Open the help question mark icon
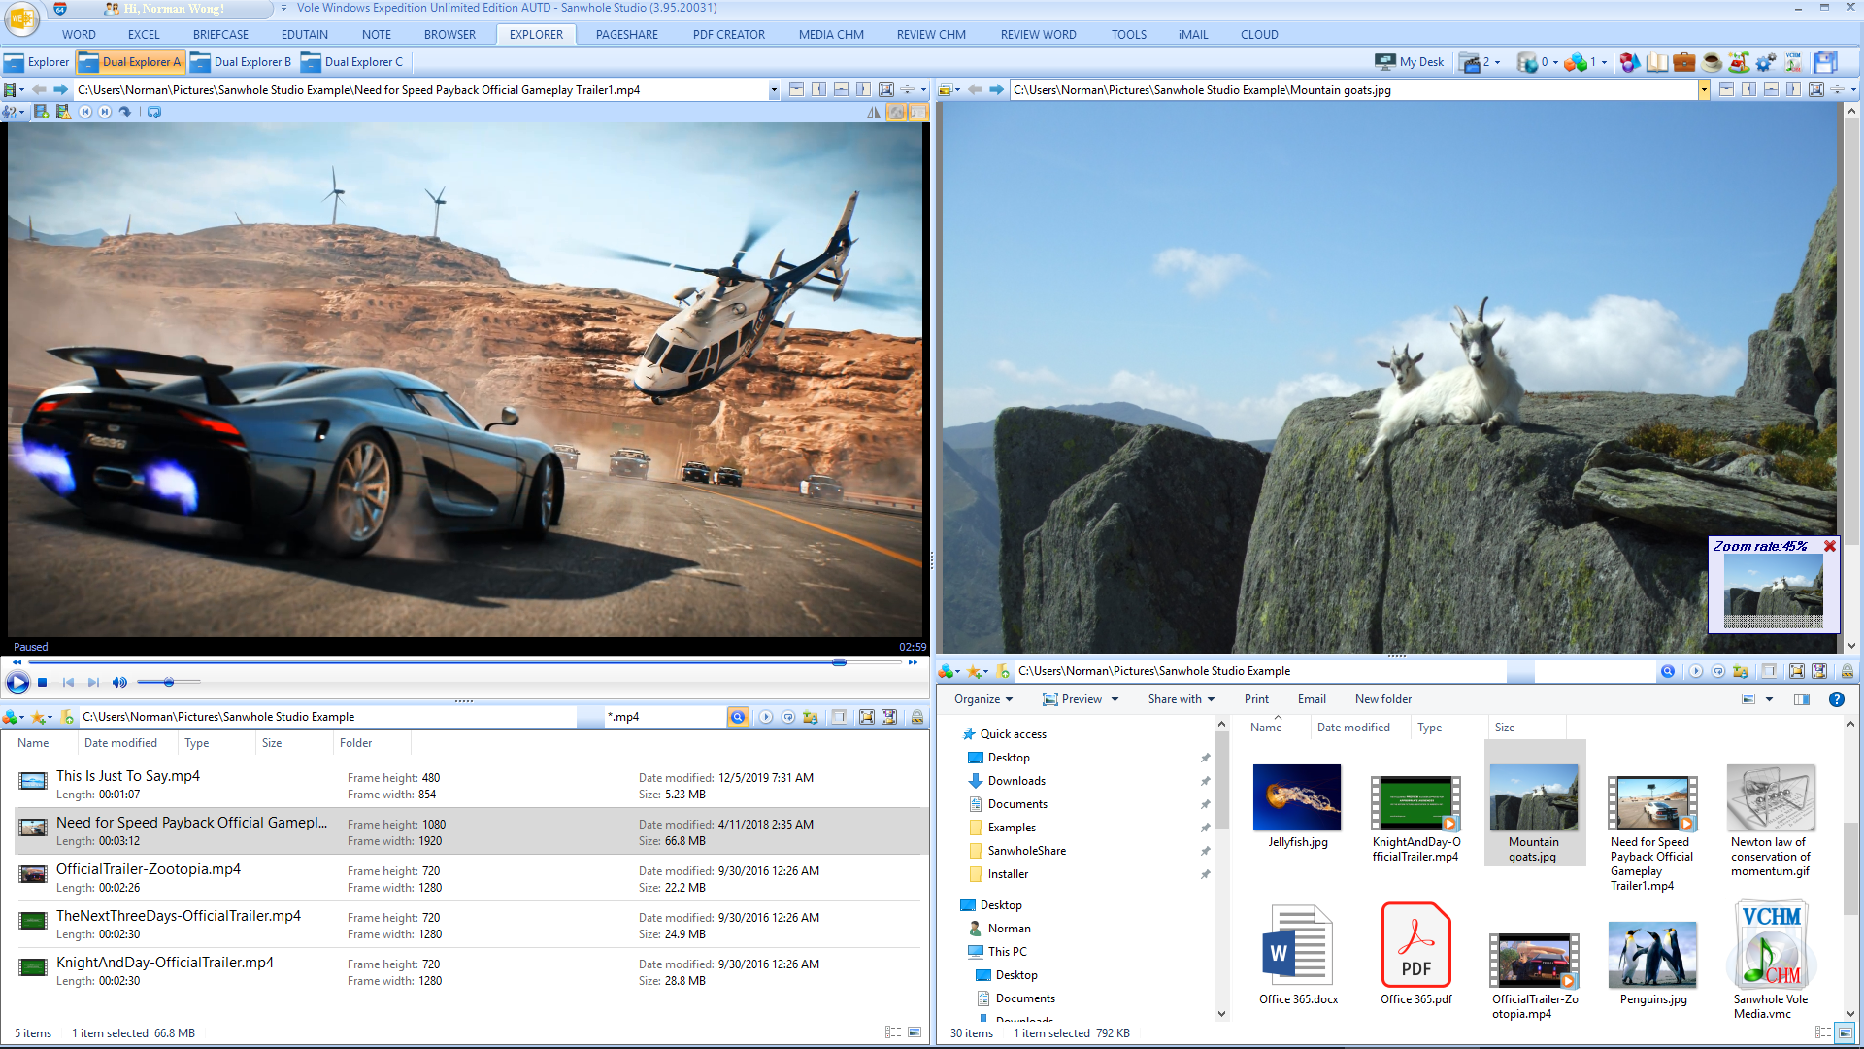 tap(1837, 699)
